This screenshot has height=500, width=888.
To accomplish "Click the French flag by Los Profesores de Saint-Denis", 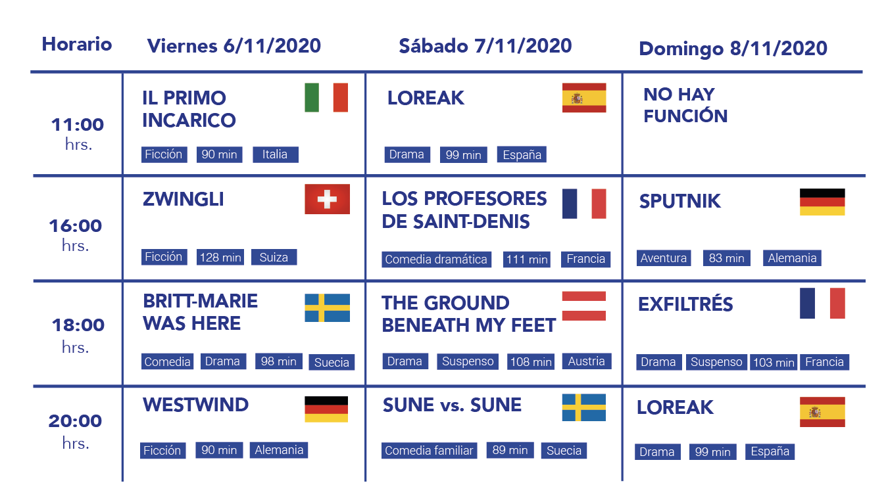I will (x=584, y=204).
